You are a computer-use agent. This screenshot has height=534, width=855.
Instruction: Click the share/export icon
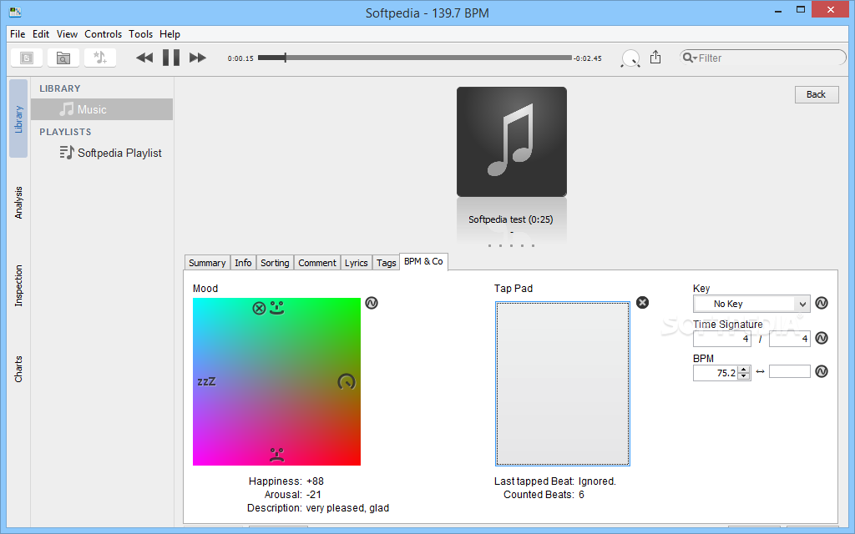[x=655, y=58]
